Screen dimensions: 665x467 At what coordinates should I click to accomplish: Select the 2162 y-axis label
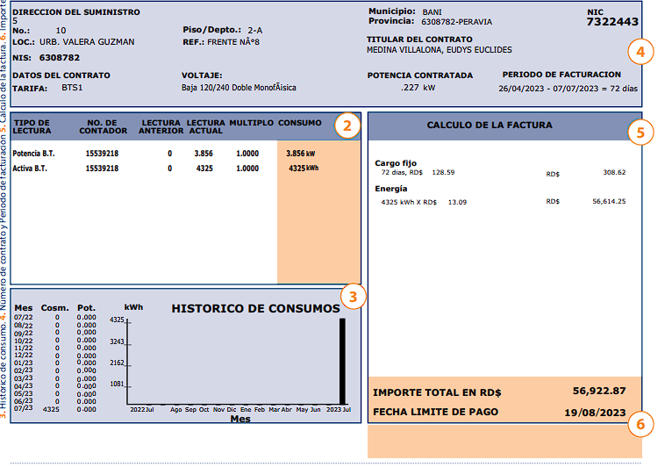pyautogui.click(x=117, y=363)
